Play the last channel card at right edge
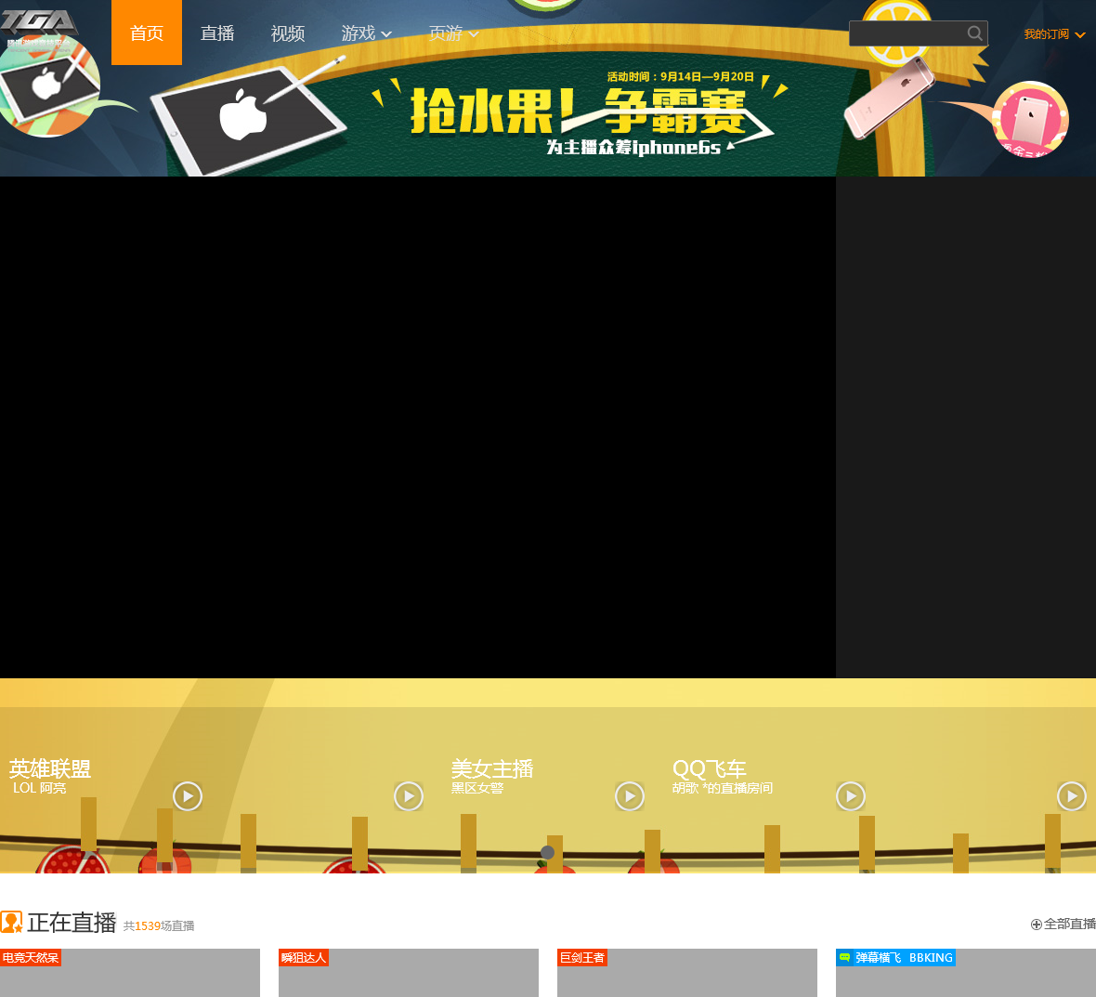This screenshot has height=997, width=1096. point(1072,795)
